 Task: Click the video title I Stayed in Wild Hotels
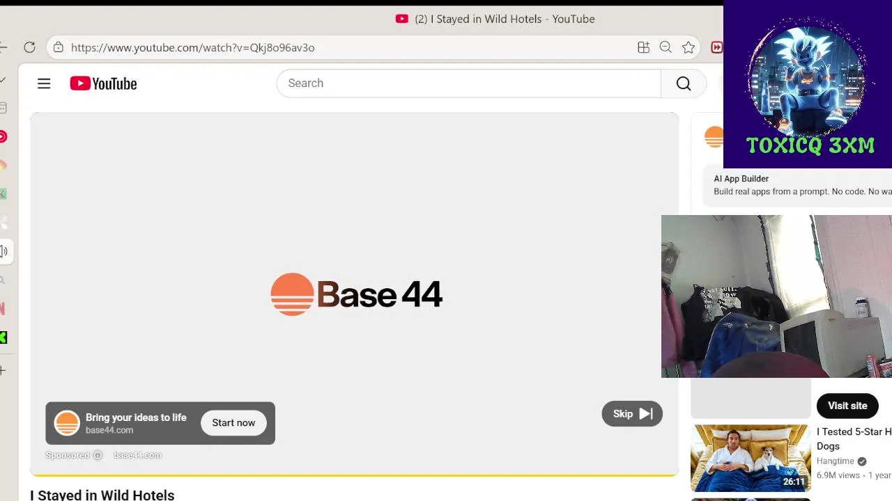point(102,495)
